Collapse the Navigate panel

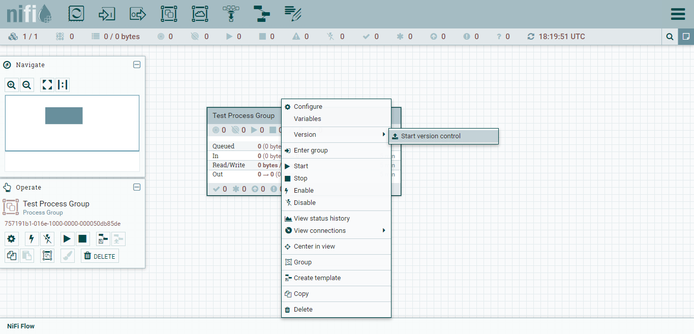(x=137, y=65)
